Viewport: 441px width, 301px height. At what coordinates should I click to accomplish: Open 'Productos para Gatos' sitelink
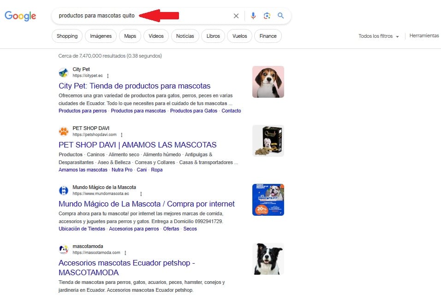(x=193, y=111)
